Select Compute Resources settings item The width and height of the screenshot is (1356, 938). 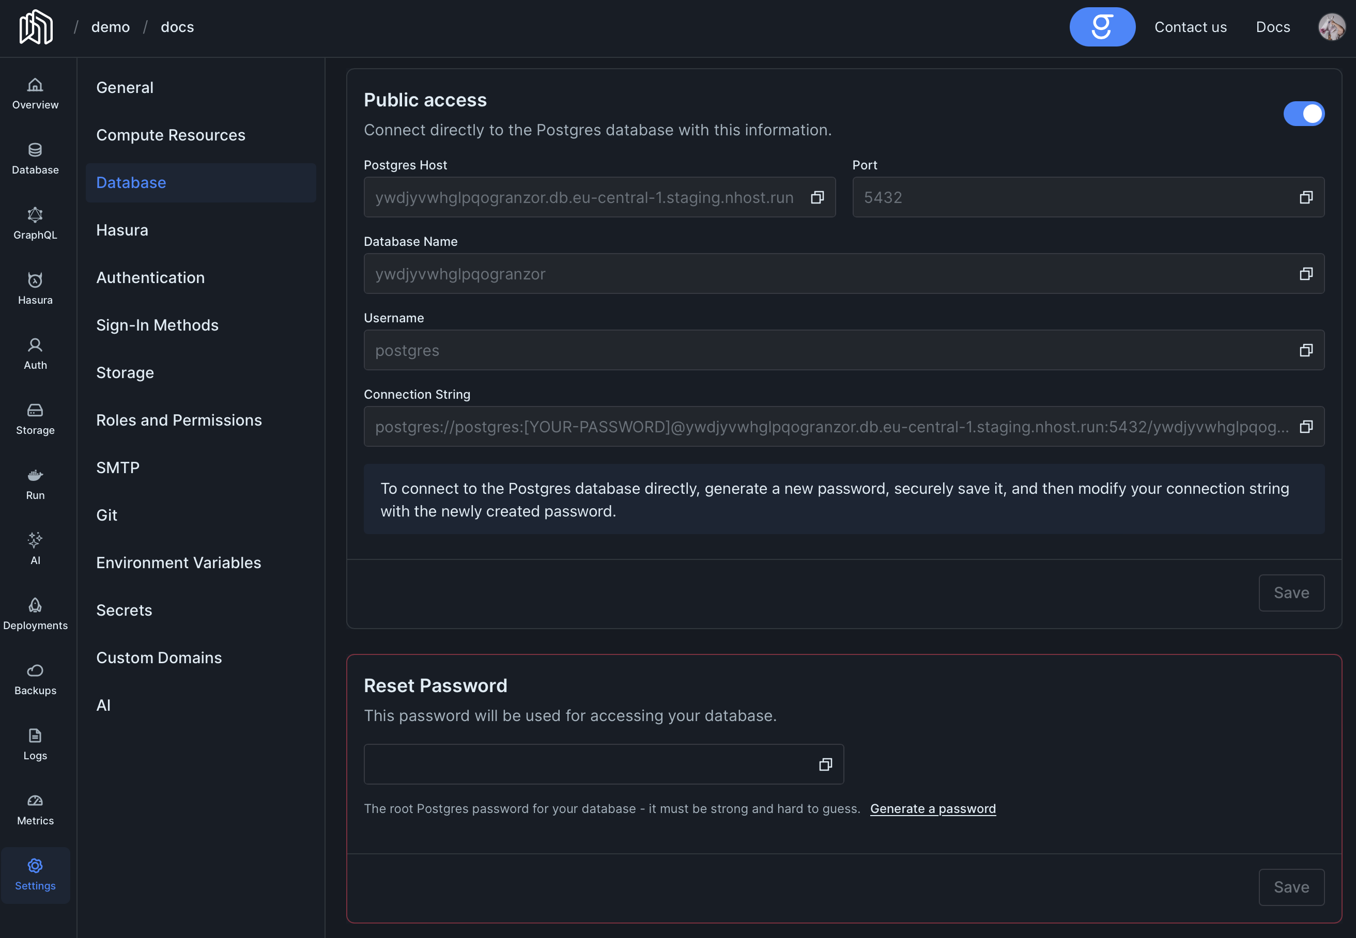[171, 135]
